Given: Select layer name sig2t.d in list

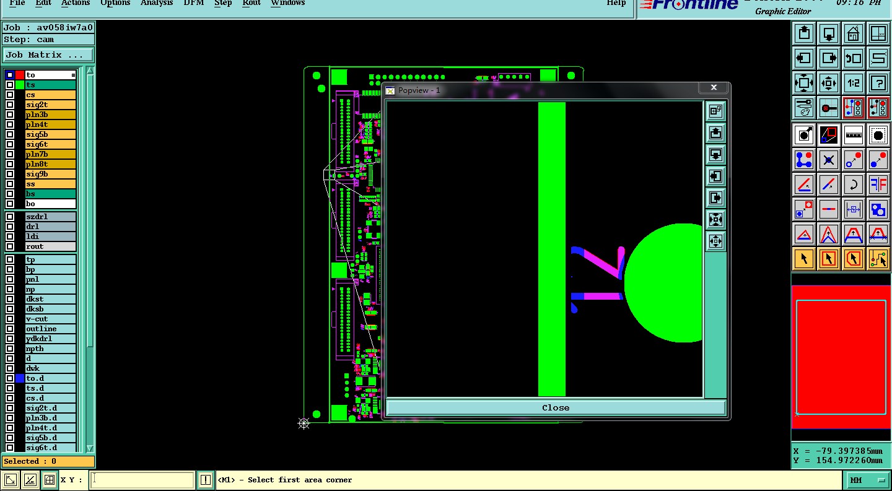Looking at the screenshot, I should (x=50, y=408).
